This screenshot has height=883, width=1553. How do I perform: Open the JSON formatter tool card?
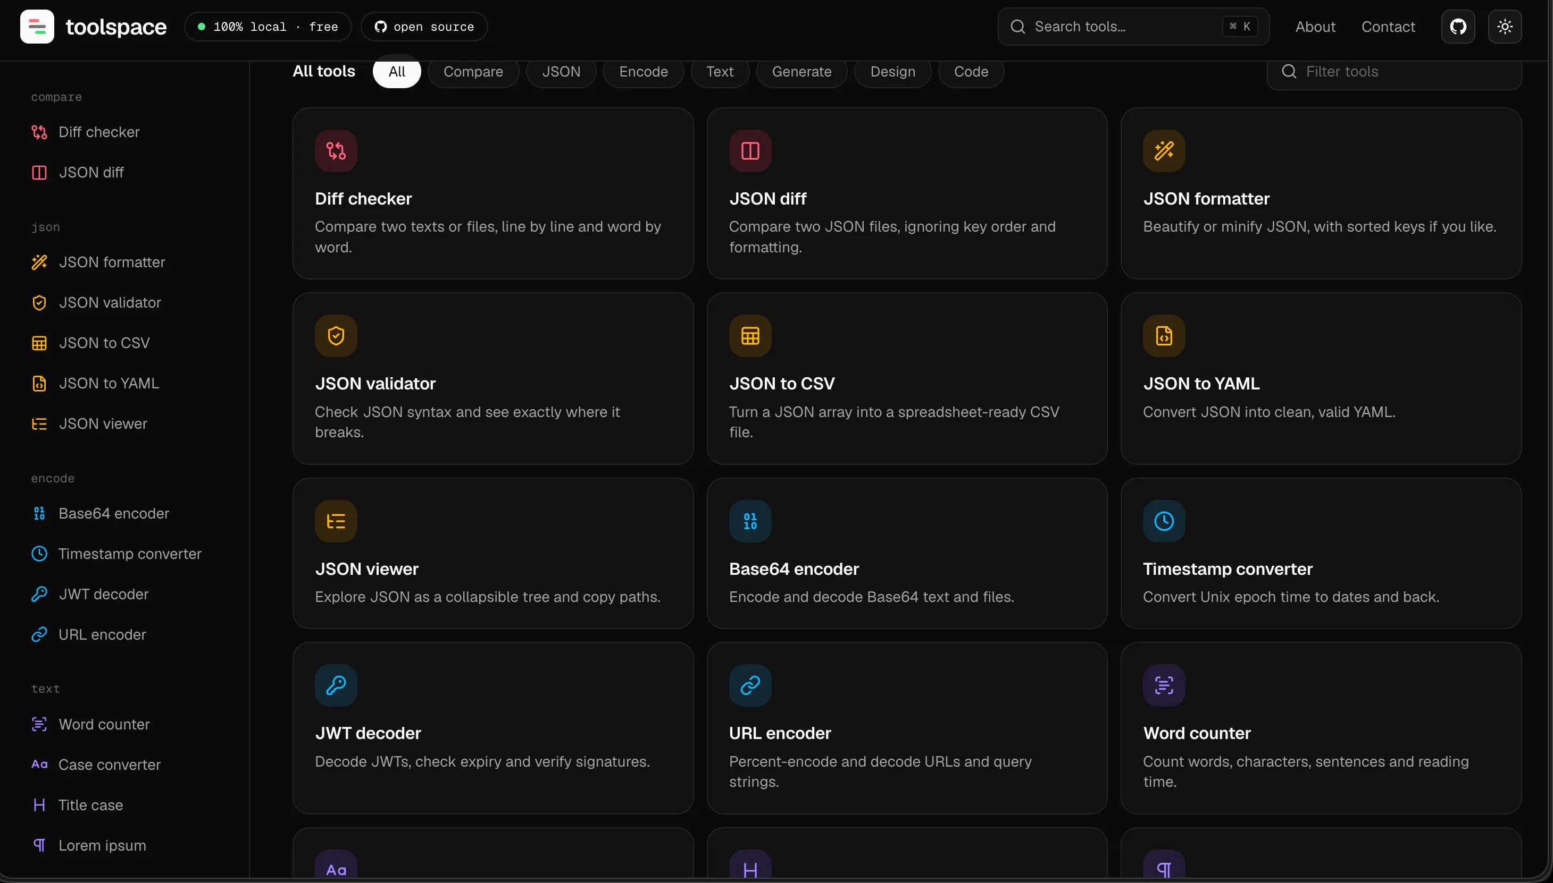[1321, 193]
